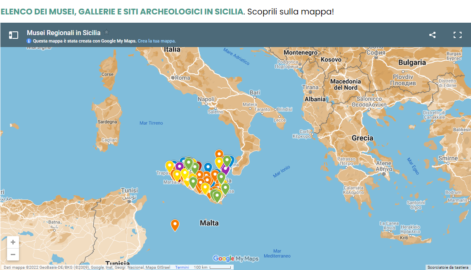Select the westernmost yellow pin near Trapani
This screenshot has height=270, width=471.
170,166
